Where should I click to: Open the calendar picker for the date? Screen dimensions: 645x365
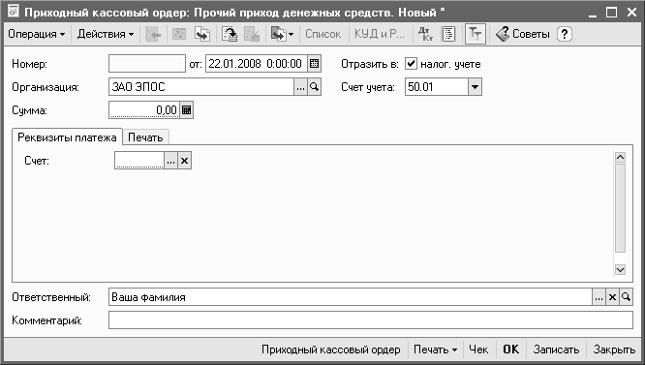coord(314,64)
